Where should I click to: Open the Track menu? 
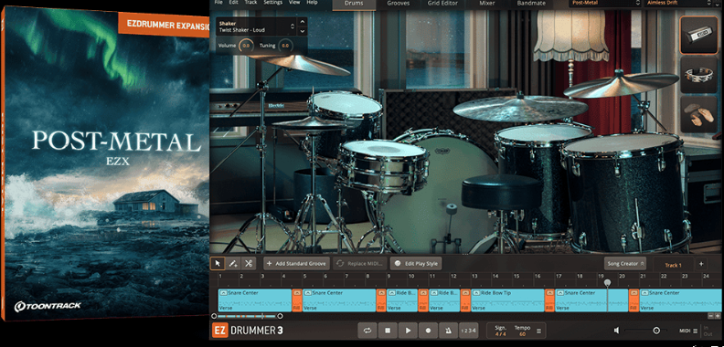point(250,3)
